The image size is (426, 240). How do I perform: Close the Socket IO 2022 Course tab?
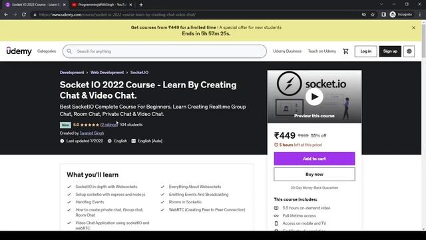(64, 5)
